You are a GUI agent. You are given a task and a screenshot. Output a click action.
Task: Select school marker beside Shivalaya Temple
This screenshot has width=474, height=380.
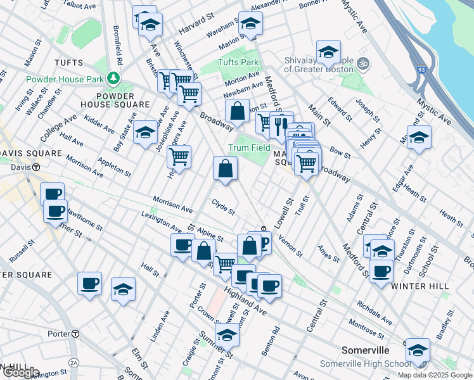pos(328,53)
